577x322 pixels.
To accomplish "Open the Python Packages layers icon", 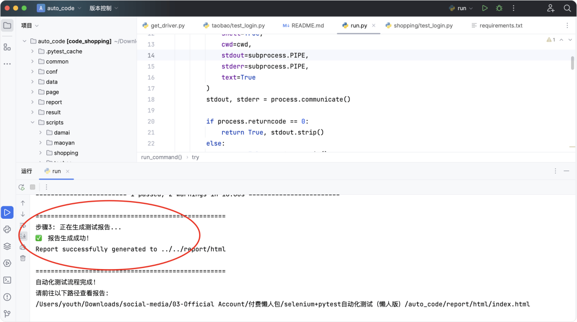I will [7, 247].
